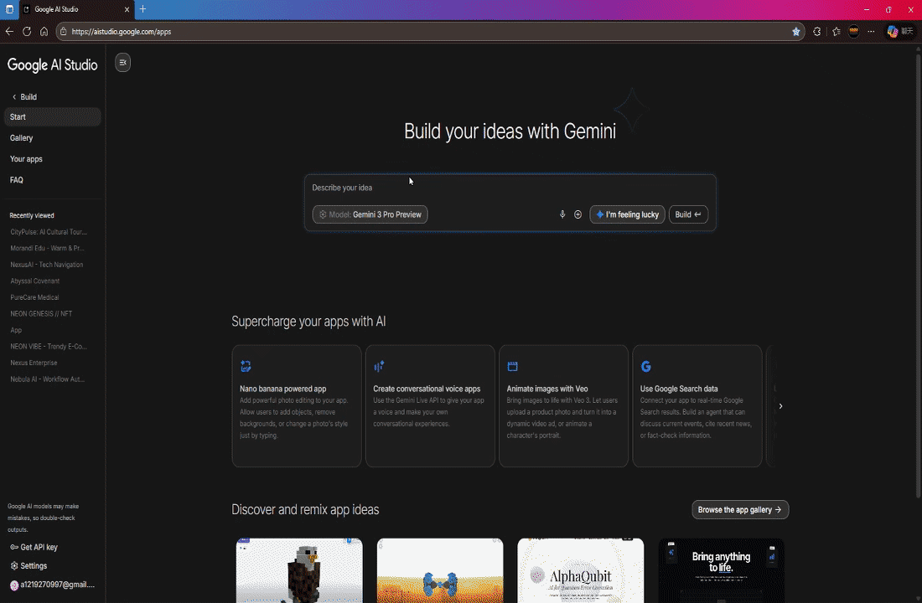The width and height of the screenshot is (922, 603).
Task: Click the Google AI Studio tab
Action: (x=76, y=9)
